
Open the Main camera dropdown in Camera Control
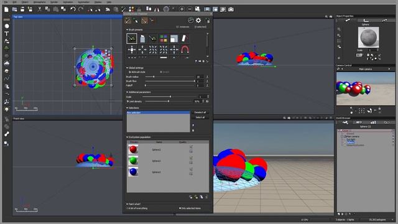tap(366, 69)
